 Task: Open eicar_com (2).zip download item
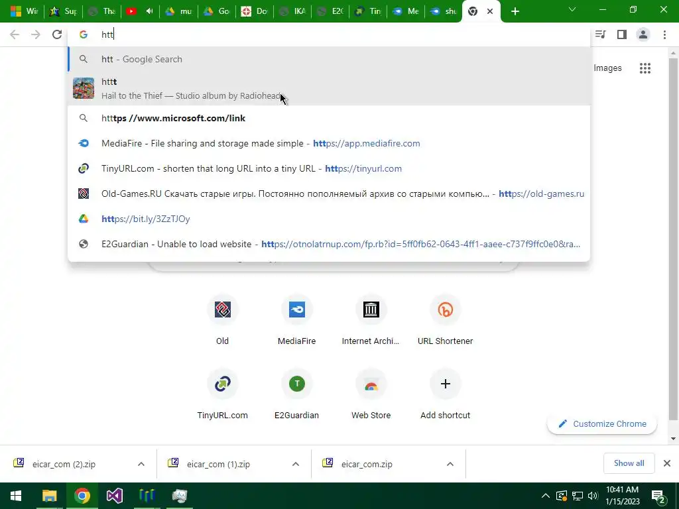click(x=64, y=464)
